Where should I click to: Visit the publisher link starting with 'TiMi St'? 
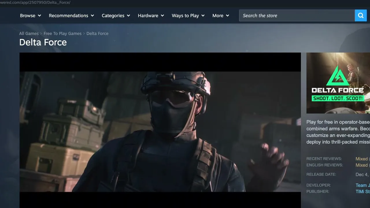[x=362, y=192]
